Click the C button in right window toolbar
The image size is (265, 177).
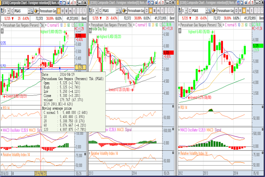pyautogui.click(x=189, y=11)
